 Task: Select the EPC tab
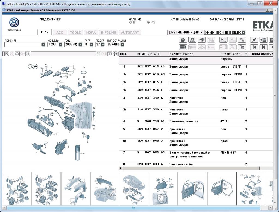click(44, 32)
